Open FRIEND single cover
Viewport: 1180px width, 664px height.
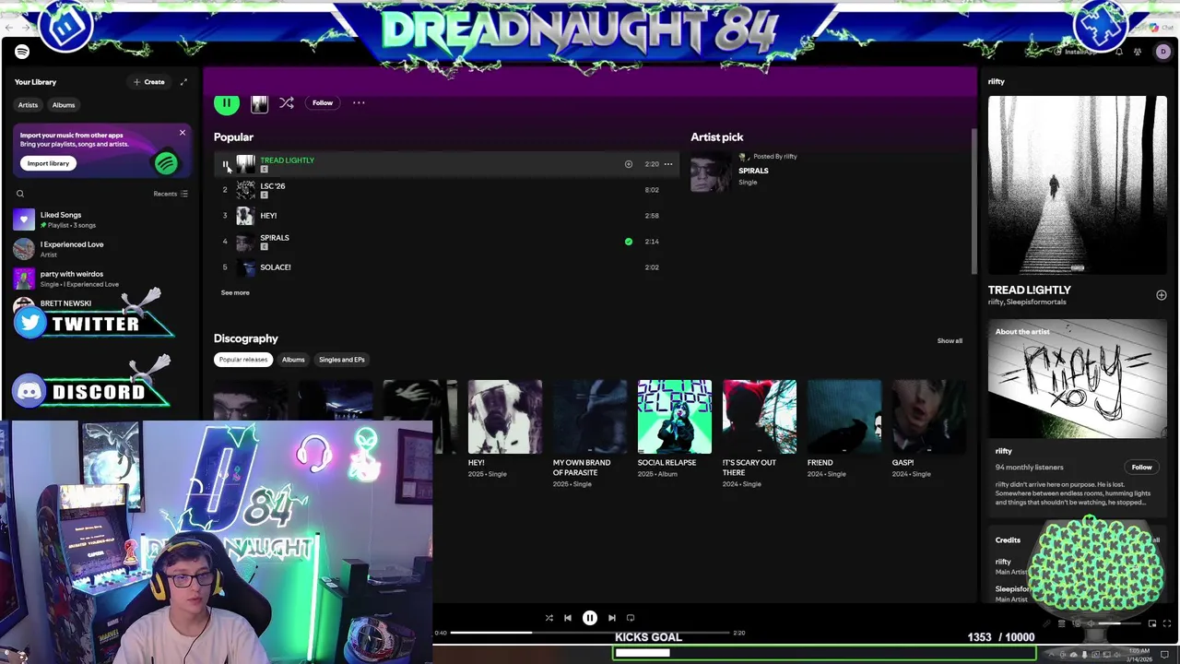tap(844, 417)
